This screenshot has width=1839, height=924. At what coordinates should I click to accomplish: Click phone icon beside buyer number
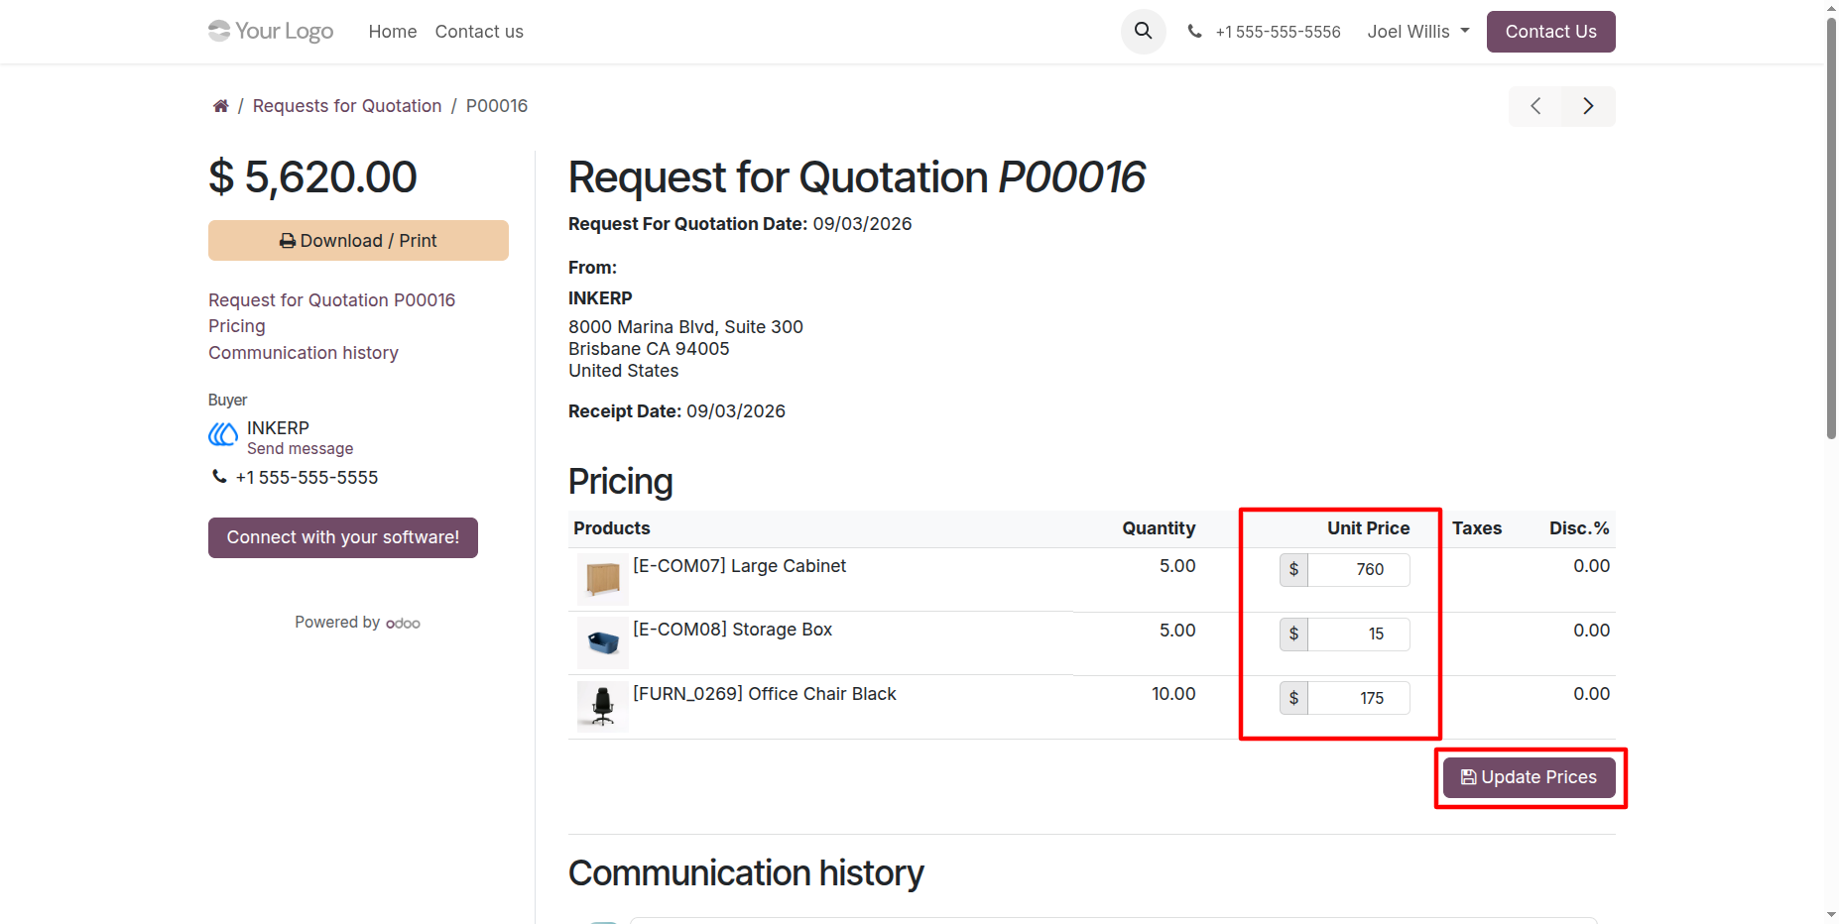219,477
